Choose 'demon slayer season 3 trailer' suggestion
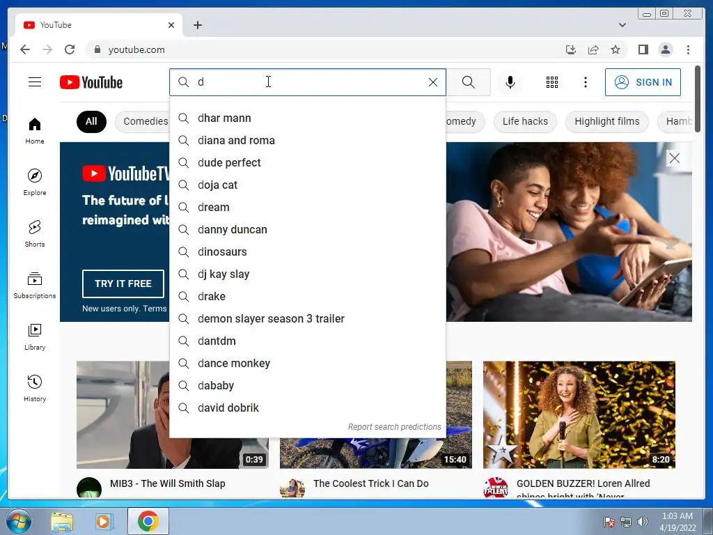713x535 pixels. pos(307,319)
